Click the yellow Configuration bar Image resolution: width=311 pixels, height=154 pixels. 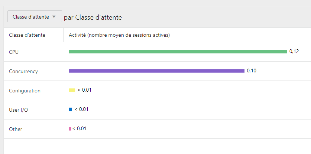click(72, 90)
